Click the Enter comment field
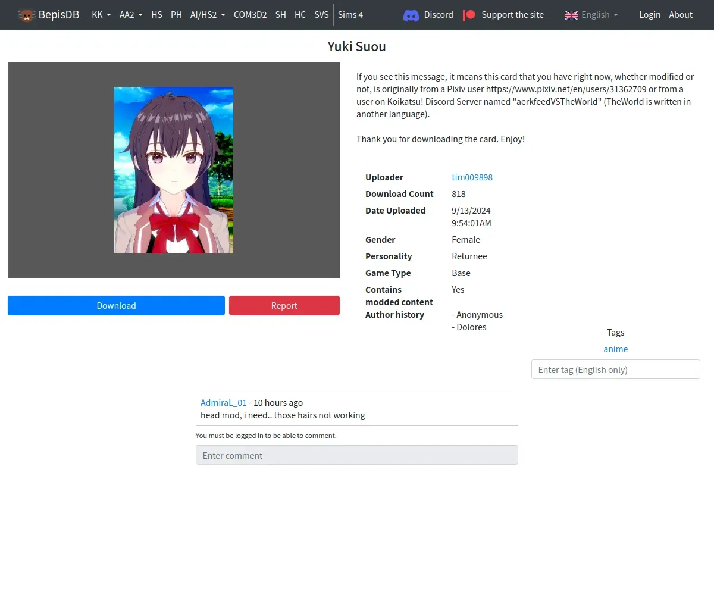This screenshot has width=714, height=595. (x=357, y=455)
